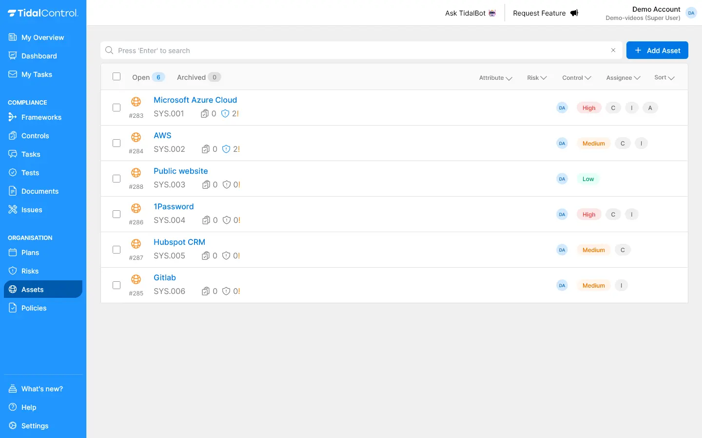
Task: Open the Risk filter dropdown
Action: (x=537, y=78)
